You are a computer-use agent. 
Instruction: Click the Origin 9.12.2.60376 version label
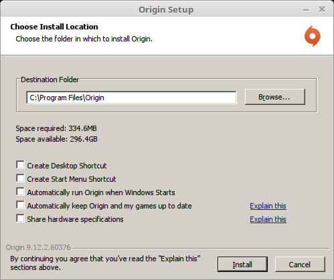pyautogui.click(x=38, y=247)
